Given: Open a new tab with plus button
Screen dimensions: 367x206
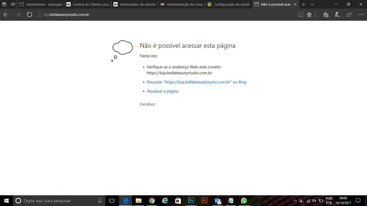Looking at the screenshot, I should (304, 4).
